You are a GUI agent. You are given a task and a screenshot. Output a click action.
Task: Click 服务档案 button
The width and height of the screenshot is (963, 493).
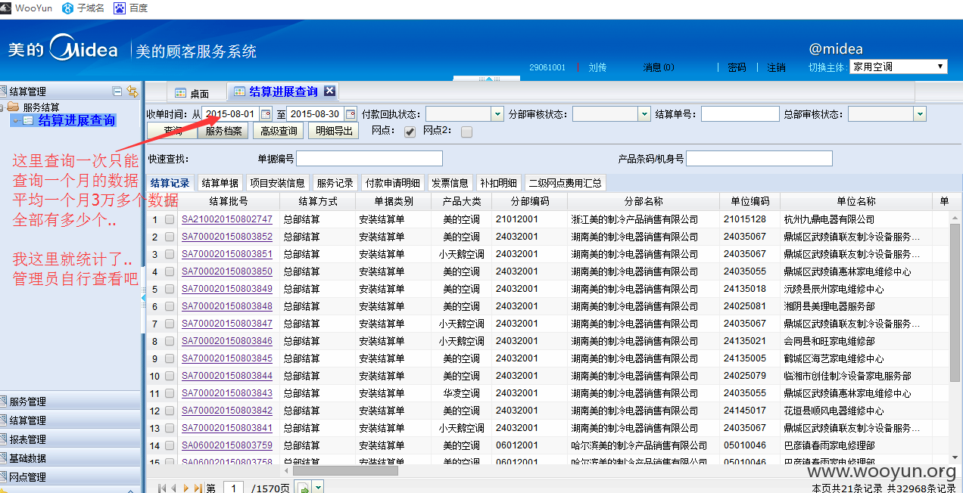tap(224, 132)
